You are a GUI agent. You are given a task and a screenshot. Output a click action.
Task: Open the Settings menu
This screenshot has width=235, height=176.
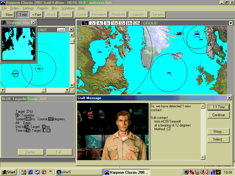[x=28, y=8]
